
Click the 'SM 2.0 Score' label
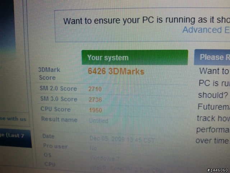point(58,88)
